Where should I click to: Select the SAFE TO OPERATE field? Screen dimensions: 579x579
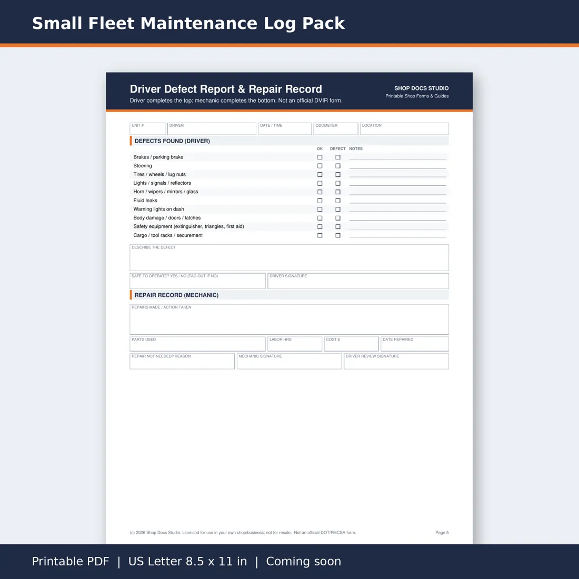[197, 281]
